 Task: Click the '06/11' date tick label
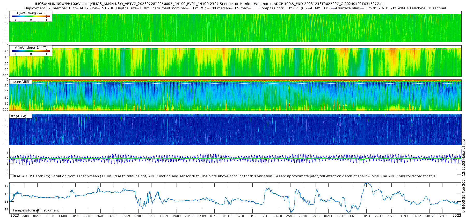click(x=328, y=216)
